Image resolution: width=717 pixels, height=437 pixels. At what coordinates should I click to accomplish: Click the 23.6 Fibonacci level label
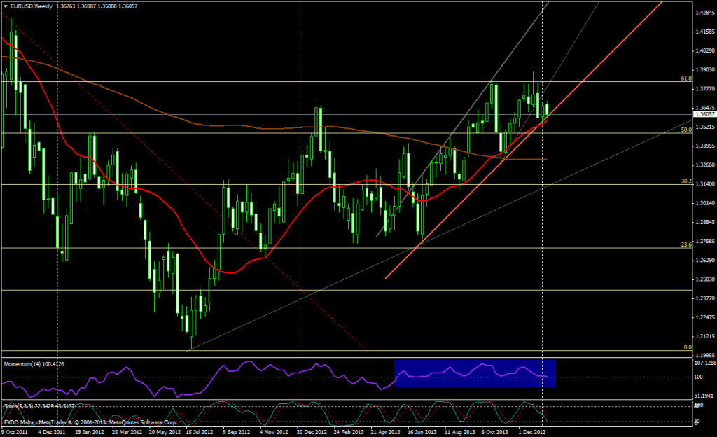point(686,244)
